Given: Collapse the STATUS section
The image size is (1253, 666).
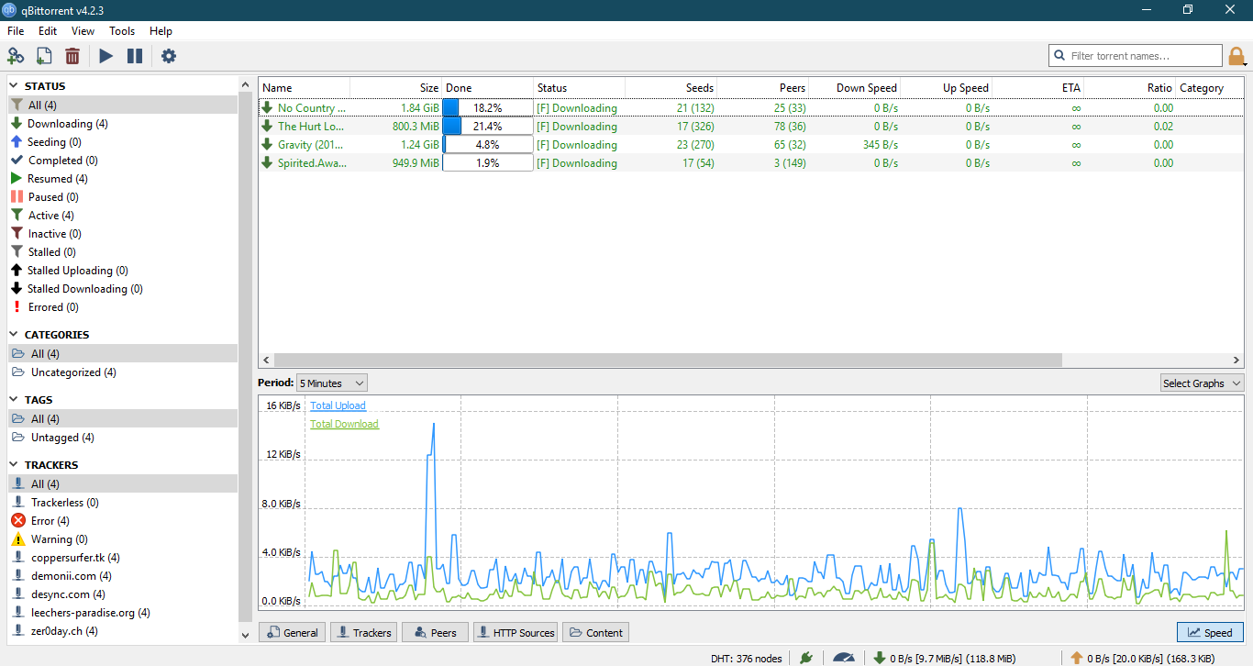Looking at the screenshot, I should coord(15,86).
